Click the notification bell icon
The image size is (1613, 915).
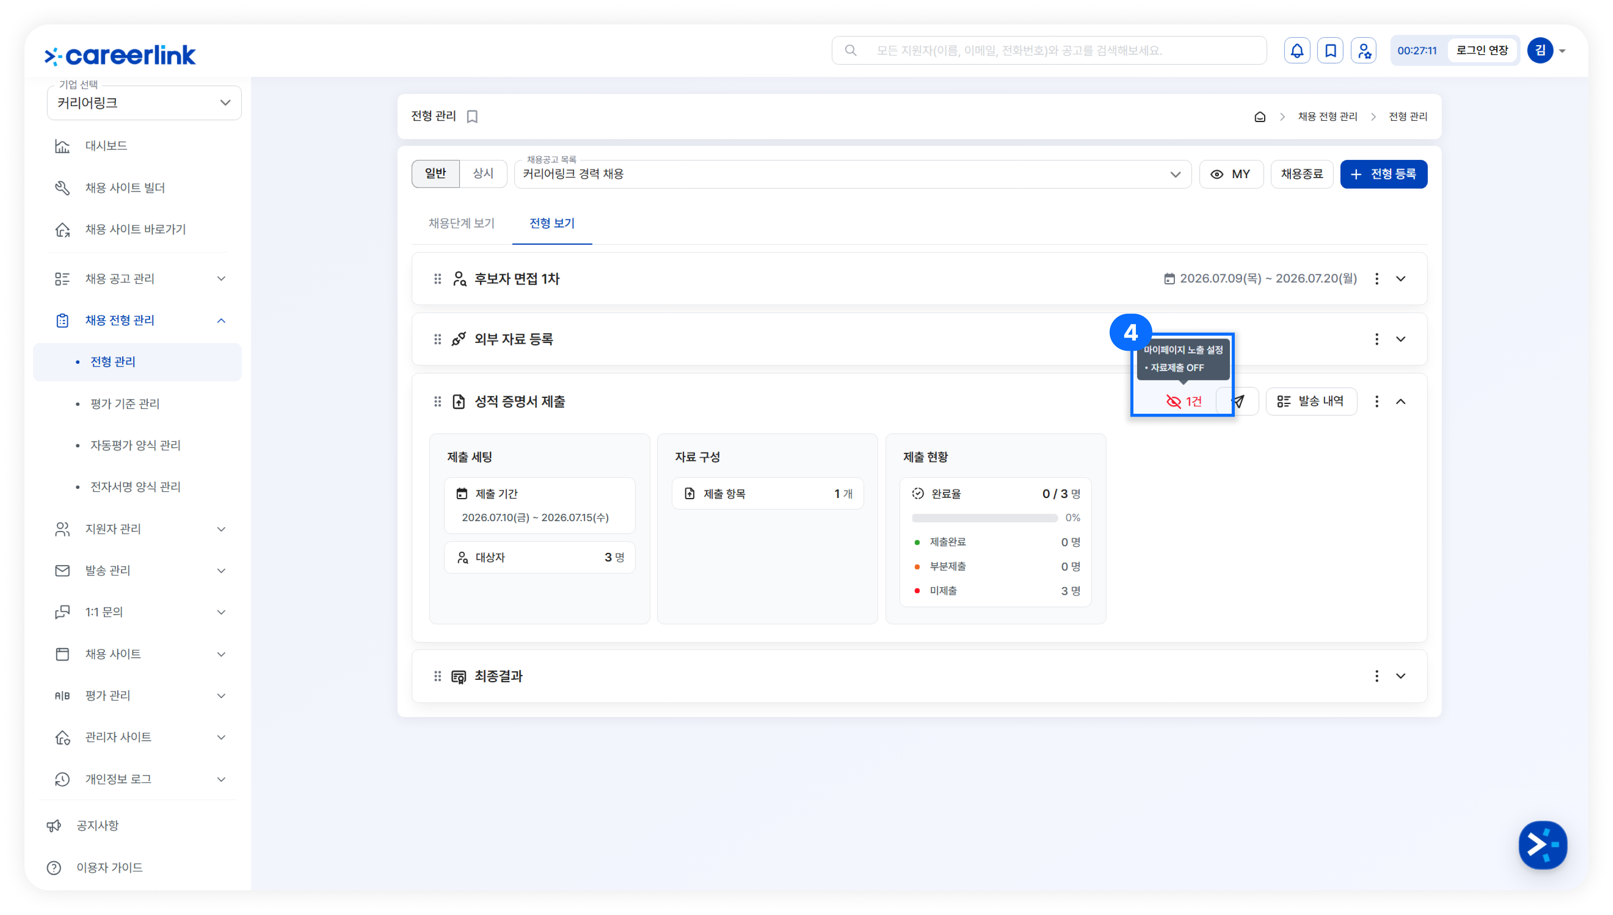pos(1297,50)
